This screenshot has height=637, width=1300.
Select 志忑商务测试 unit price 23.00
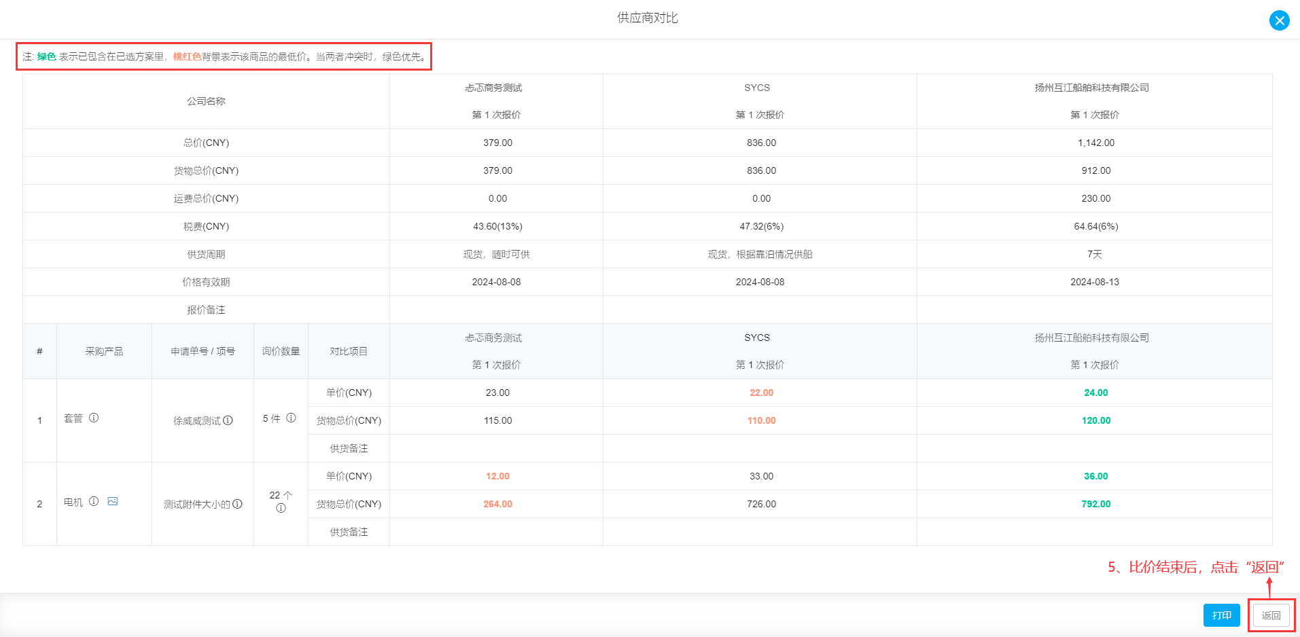497,393
